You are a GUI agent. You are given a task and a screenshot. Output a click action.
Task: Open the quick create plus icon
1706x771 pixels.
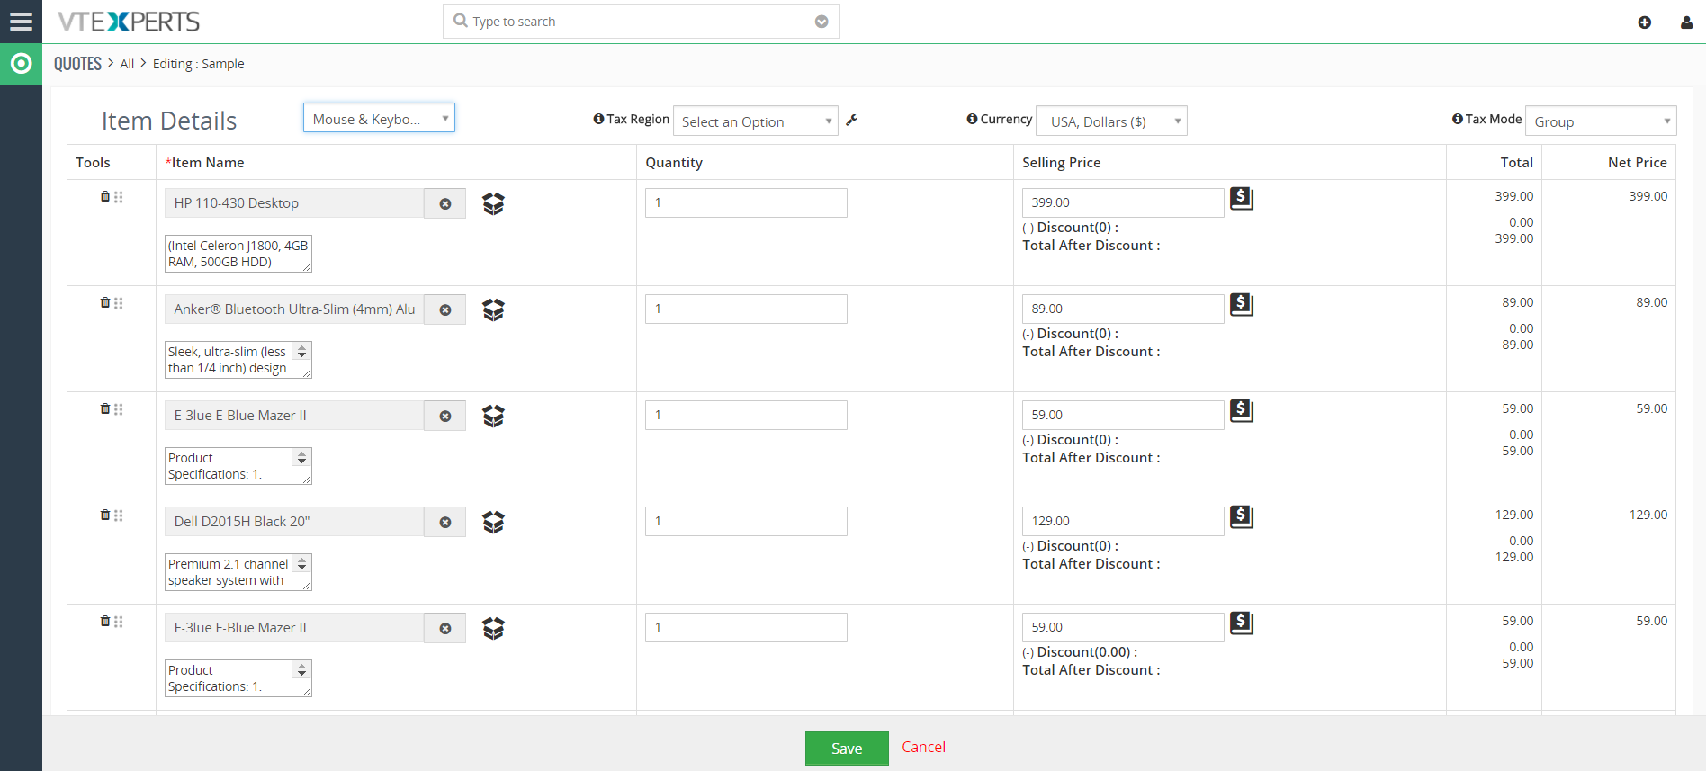1644,22
